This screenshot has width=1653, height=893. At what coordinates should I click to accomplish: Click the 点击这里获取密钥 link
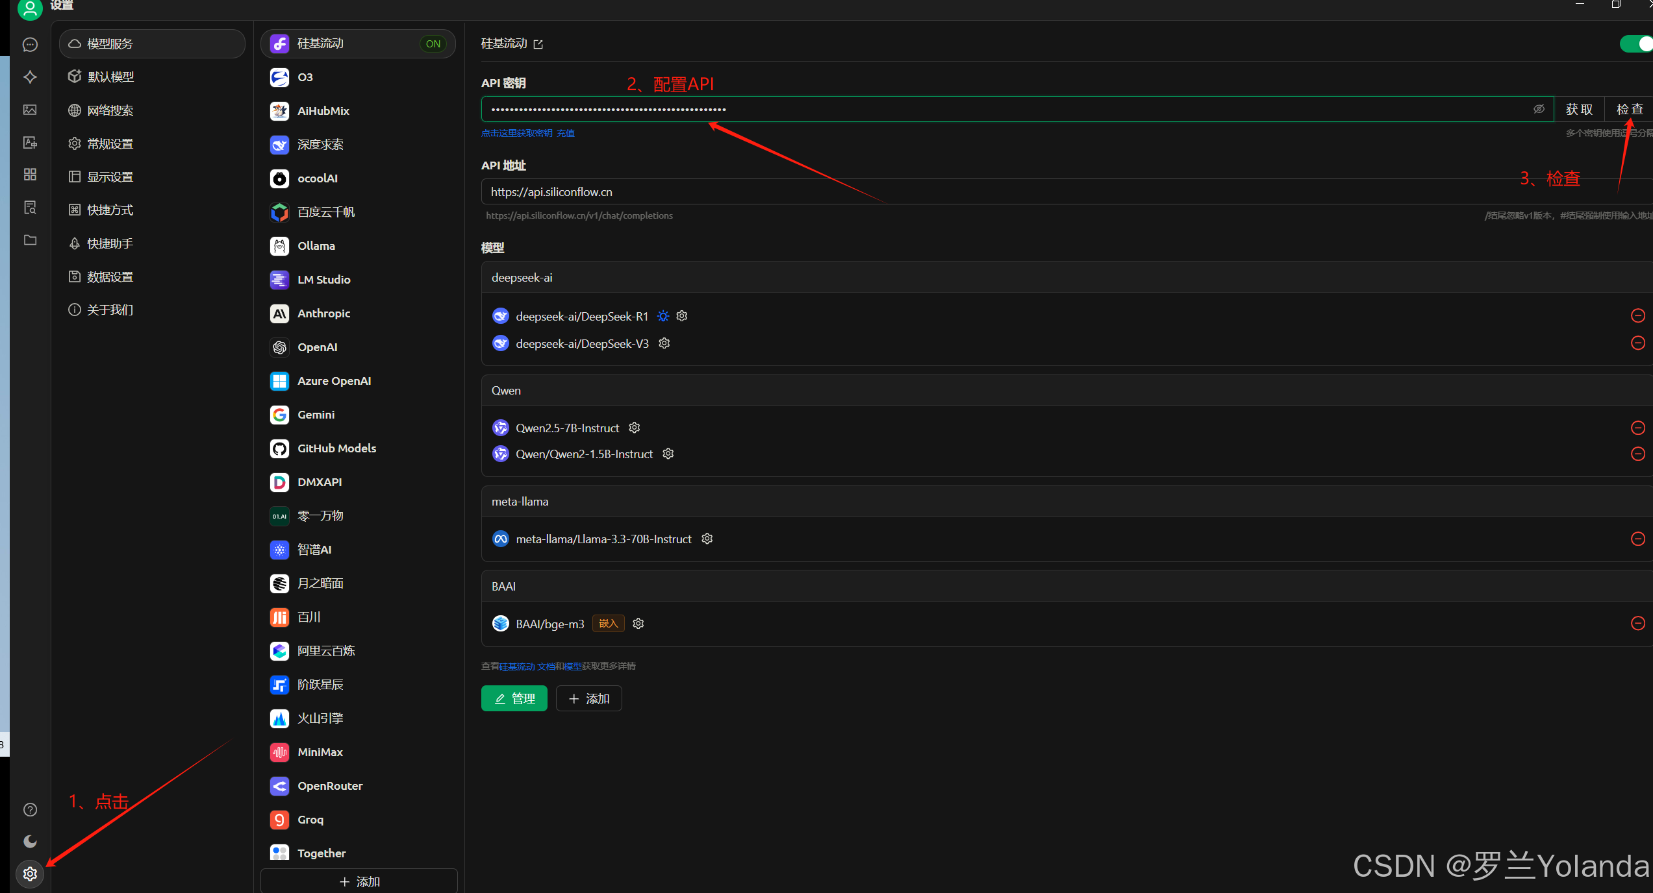point(516,133)
